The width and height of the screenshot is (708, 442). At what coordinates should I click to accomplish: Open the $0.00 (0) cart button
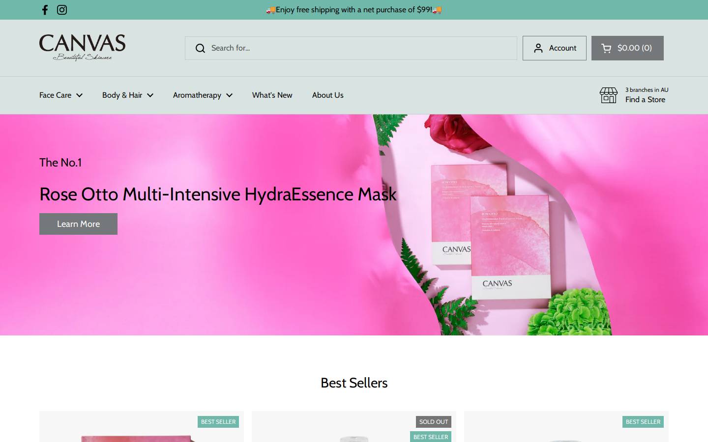[627, 48]
